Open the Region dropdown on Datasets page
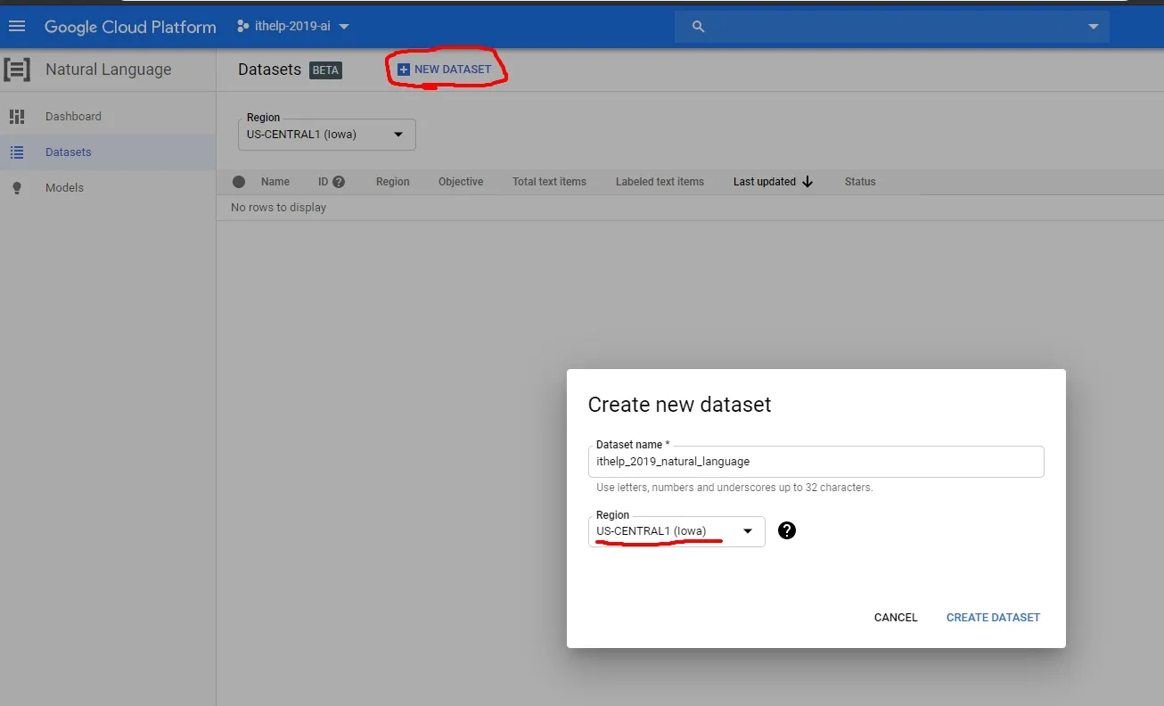This screenshot has width=1164, height=706. (327, 135)
